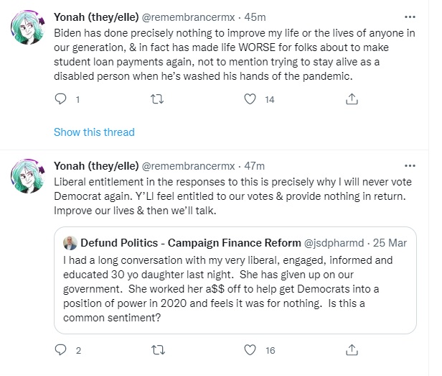
Task: Share the 45m Biden tweet
Action: pyautogui.click(x=352, y=99)
